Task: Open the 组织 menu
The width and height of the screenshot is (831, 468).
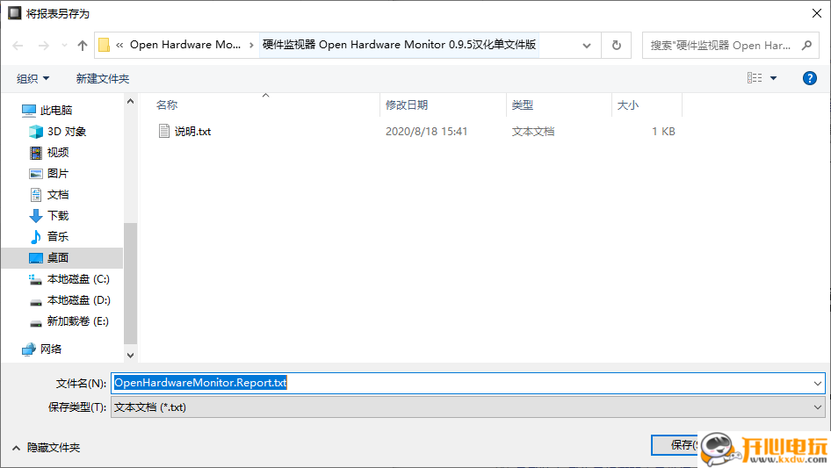Action: tap(33, 79)
